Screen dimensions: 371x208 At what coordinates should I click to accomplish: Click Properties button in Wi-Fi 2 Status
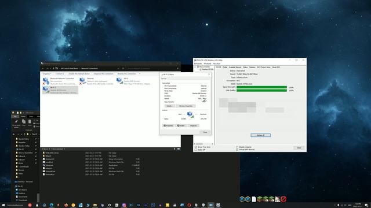[169, 126]
